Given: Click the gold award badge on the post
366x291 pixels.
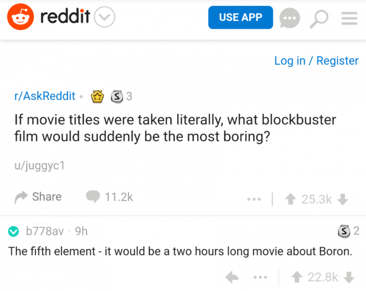Looking at the screenshot, I should click(98, 97).
